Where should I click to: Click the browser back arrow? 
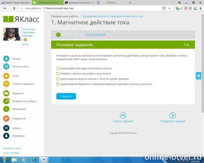[5, 8]
